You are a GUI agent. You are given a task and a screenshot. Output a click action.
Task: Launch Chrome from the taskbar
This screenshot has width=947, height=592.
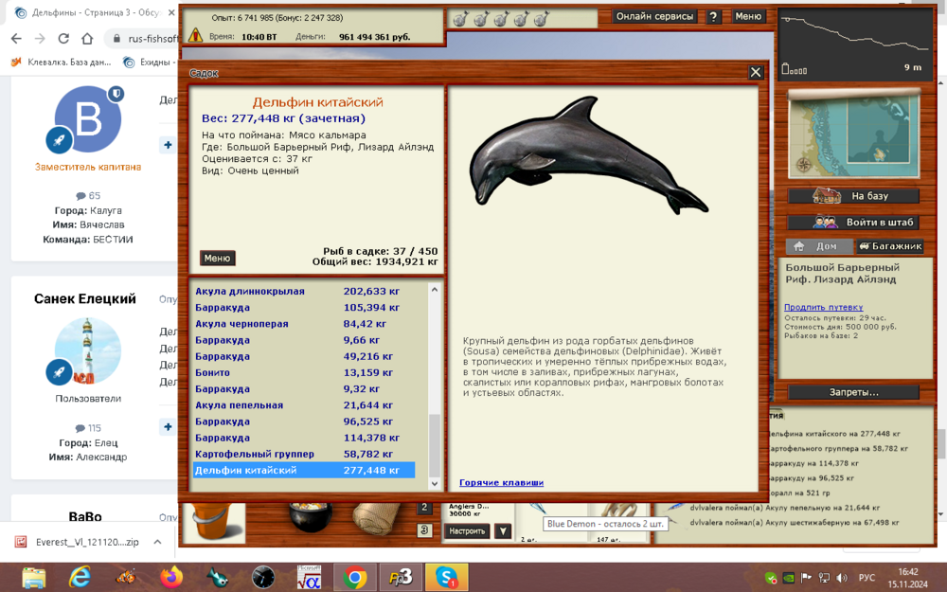click(354, 576)
